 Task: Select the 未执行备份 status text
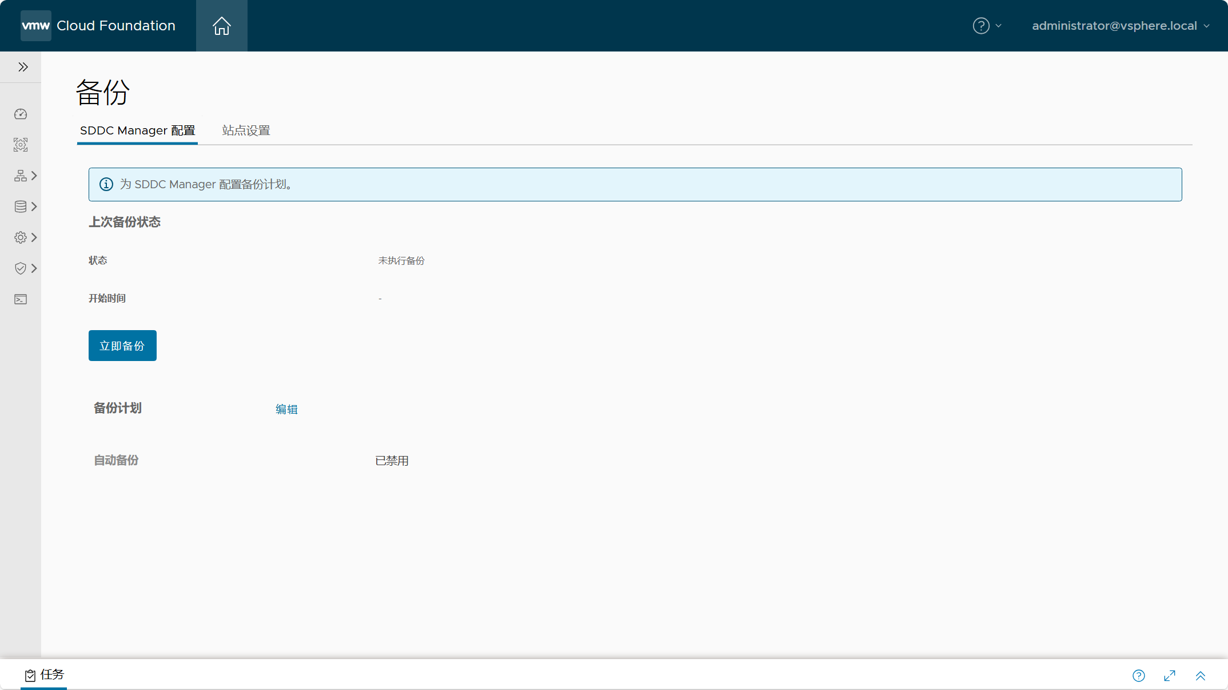tap(401, 260)
